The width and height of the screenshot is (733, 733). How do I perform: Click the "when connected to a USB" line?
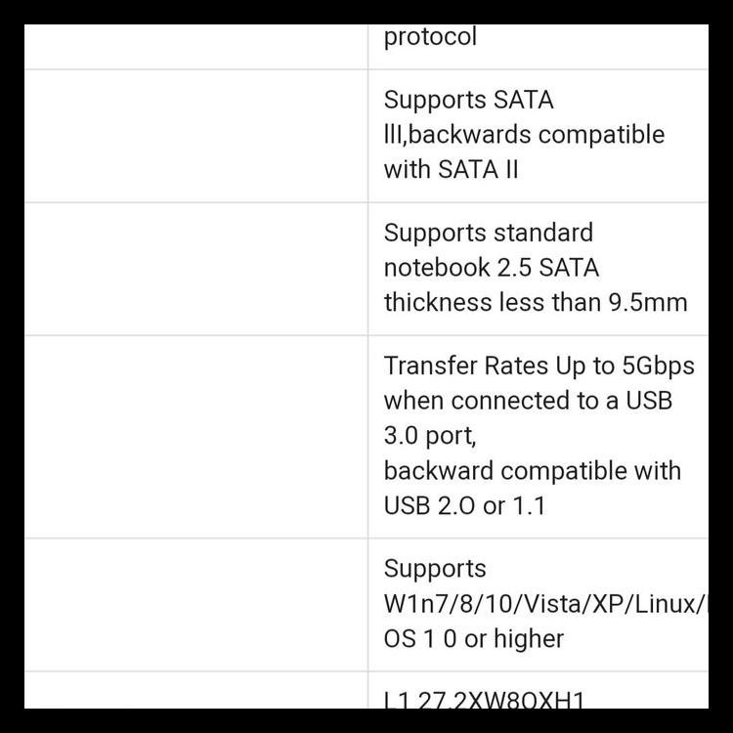528,401
